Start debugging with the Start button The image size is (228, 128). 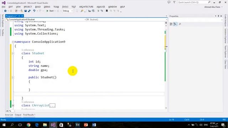pos(50,11)
